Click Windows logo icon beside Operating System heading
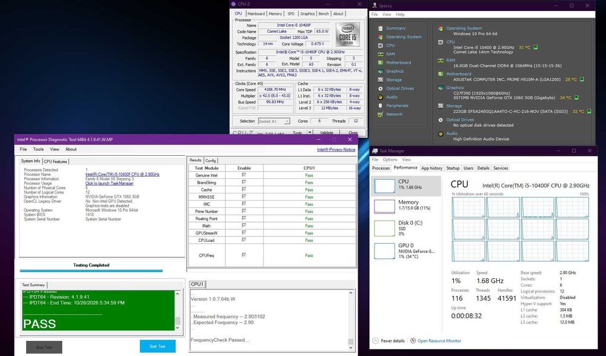The height and width of the screenshot is (356, 606). pyautogui.click(x=441, y=29)
